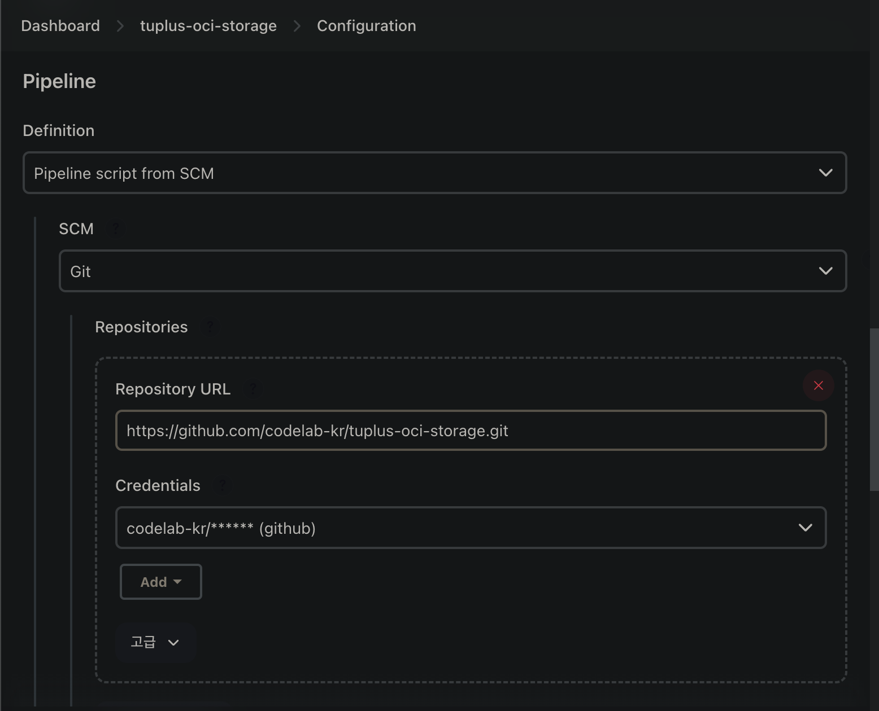
Task: Click the SCM help question mark icon
Action: pyautogui.click(x=116, y=229)
